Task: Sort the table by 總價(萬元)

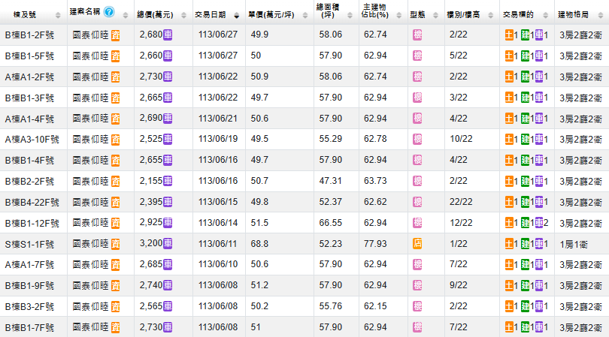Action: point(183,15)
